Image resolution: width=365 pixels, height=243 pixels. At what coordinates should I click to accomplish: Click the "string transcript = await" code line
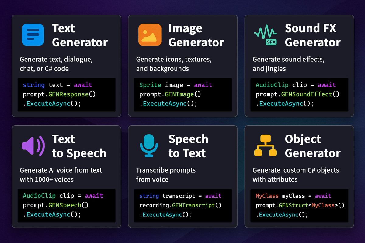coord(180,196)
